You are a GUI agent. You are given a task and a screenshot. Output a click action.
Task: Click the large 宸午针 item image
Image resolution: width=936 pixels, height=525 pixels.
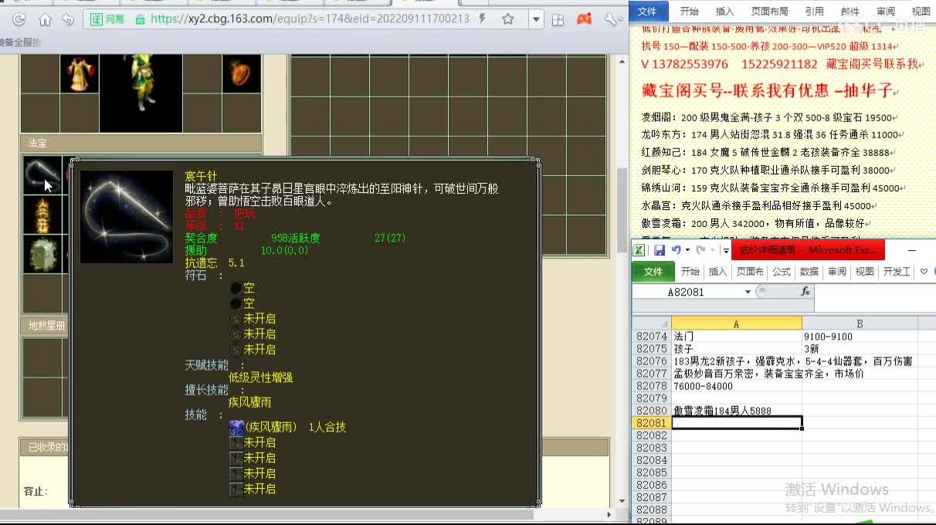[x=127, y=217]
